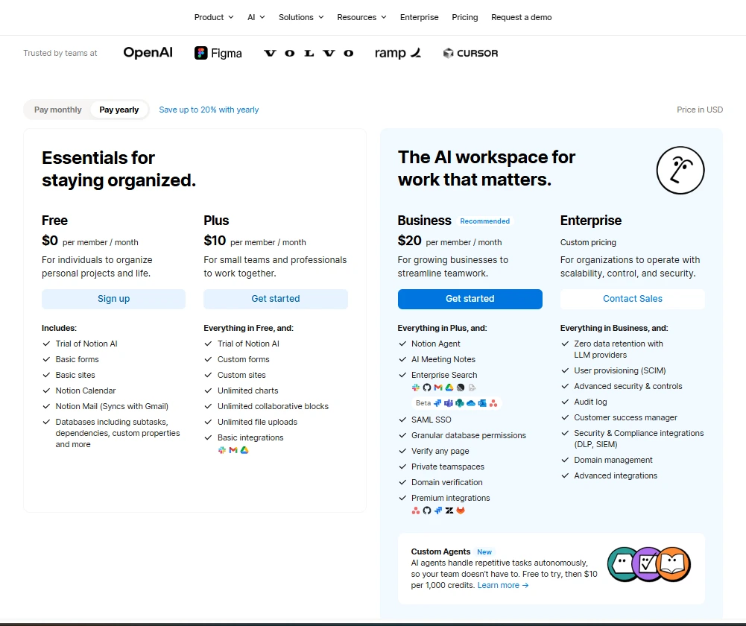Click the Zendesk icon under Premium integrations
This screenshot has height=626, width=746.
(449, 510)
